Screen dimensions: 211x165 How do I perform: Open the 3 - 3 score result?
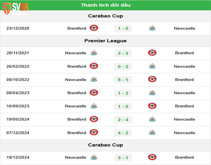point(123,53)
